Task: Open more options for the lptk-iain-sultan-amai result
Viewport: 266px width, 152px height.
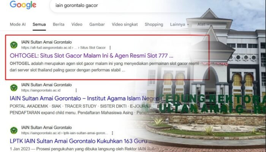Action: coord(112,133)
